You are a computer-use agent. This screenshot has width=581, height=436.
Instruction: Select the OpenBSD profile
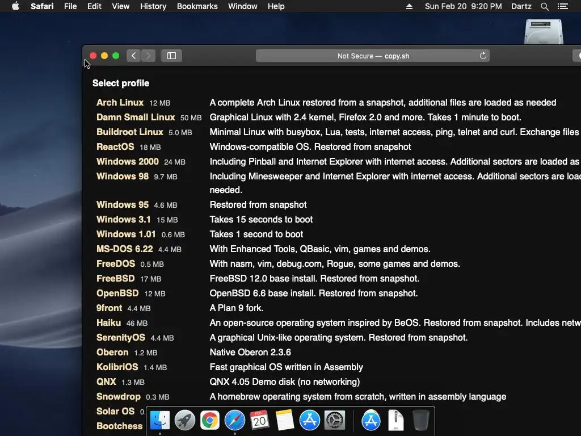pos(117,294)
